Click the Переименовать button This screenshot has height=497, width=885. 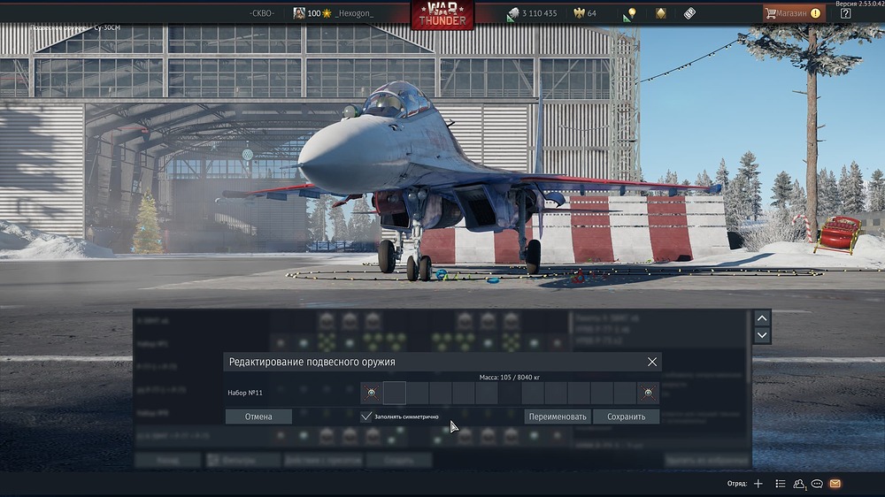coord(557,417)
